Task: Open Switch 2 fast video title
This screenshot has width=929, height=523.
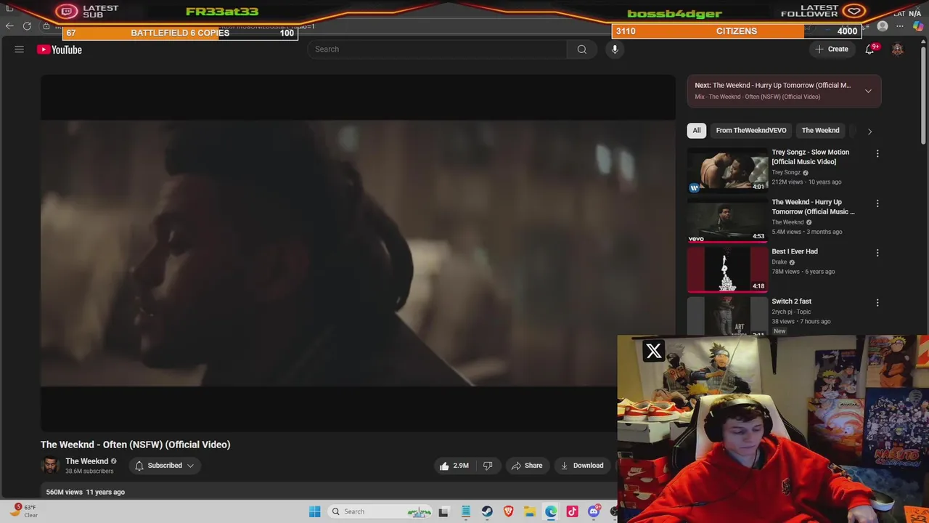Action: pyautogui.click(x=791, y=301)
